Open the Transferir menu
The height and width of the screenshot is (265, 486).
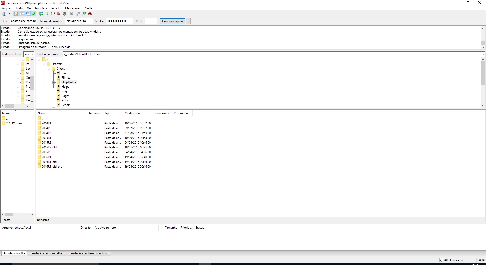click(x=41, y=8)
